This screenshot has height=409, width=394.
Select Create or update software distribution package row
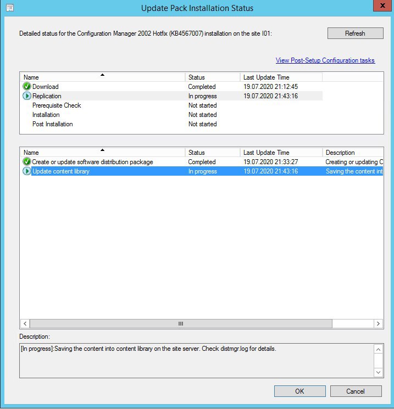click(x=202, y=162)
